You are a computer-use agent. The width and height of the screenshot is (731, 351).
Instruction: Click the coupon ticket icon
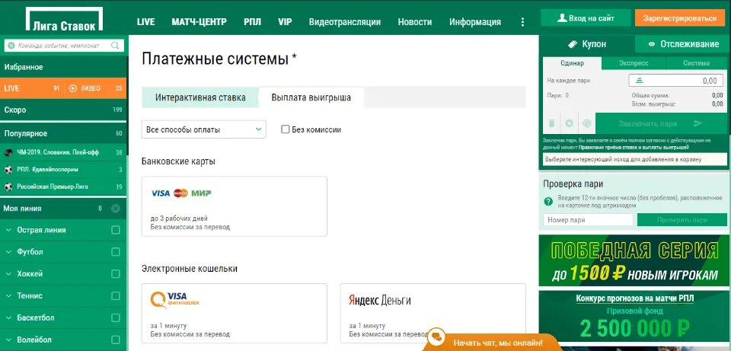573,44
